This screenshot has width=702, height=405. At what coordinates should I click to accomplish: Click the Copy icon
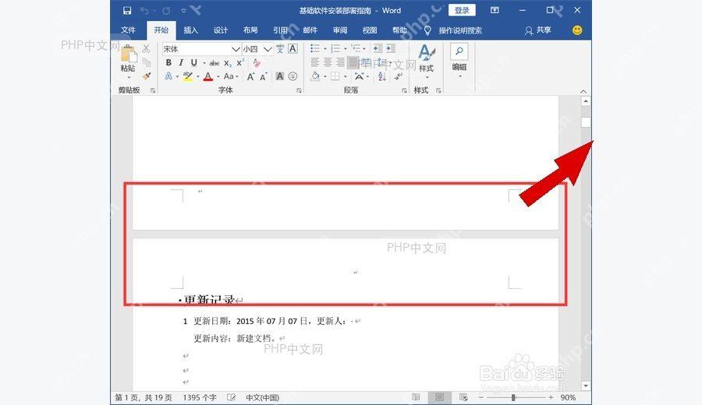[x=146, y=62]
